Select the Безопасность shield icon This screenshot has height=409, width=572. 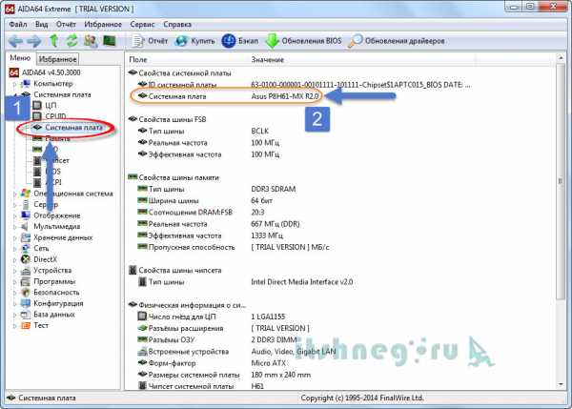coord(26,293)
